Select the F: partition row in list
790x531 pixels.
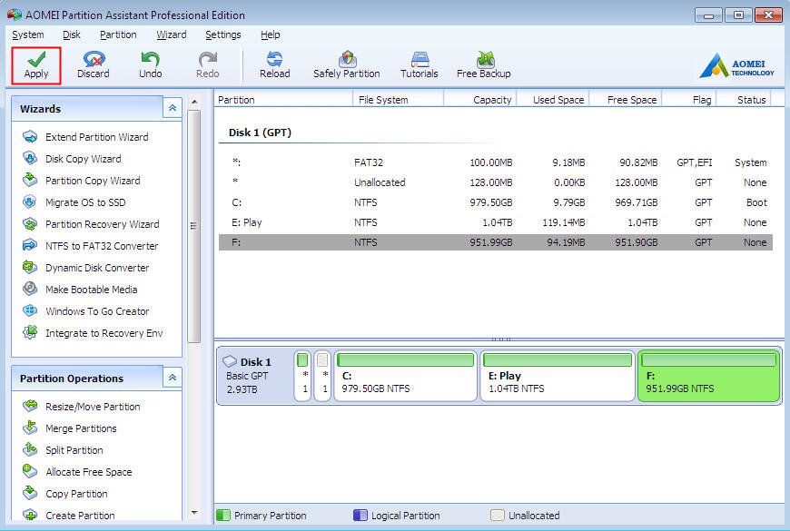pos(495,242)
